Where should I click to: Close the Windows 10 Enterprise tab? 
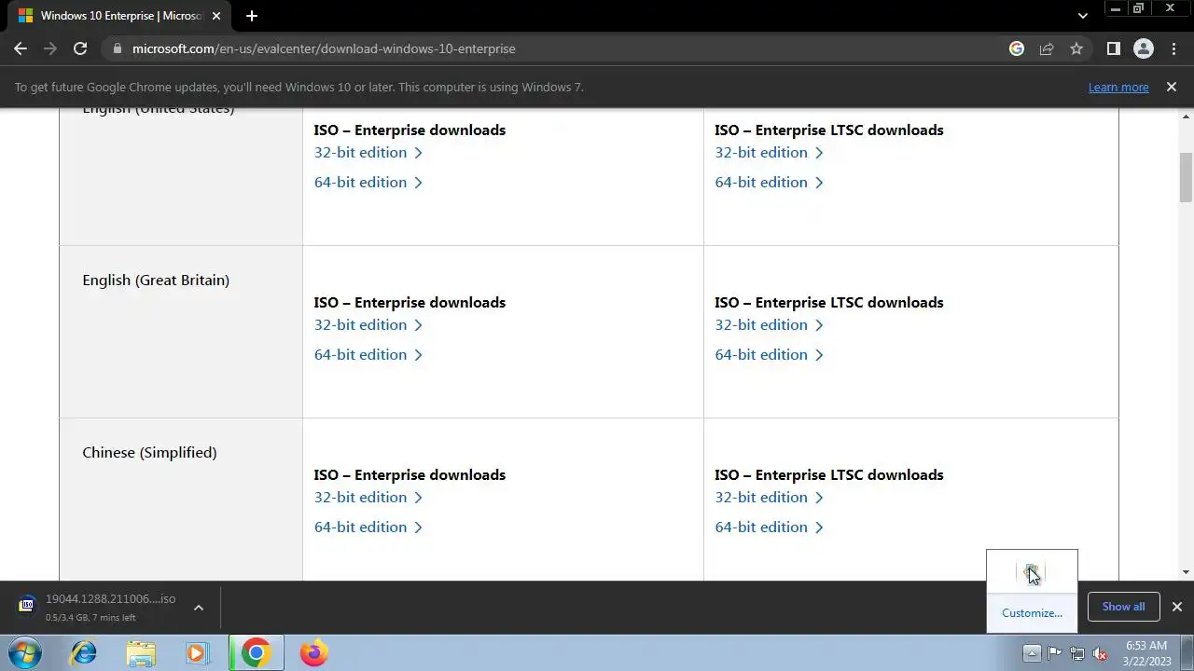[217, 16]
